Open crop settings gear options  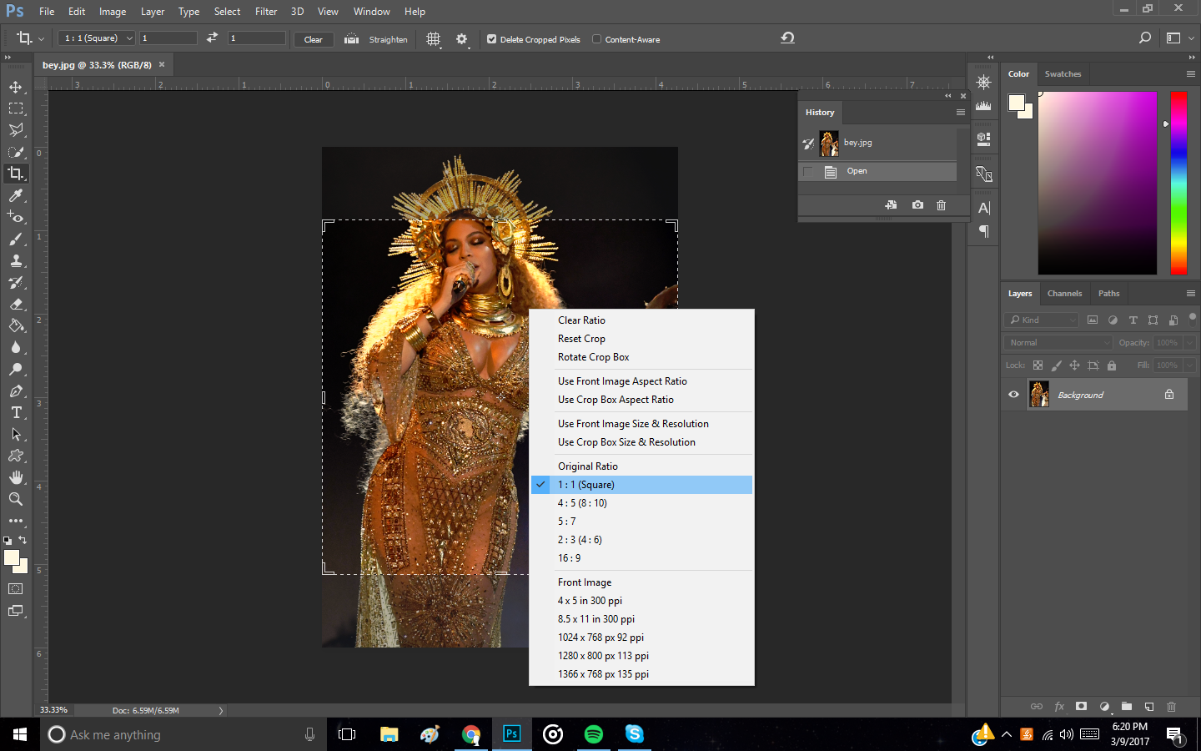(462, 39)
